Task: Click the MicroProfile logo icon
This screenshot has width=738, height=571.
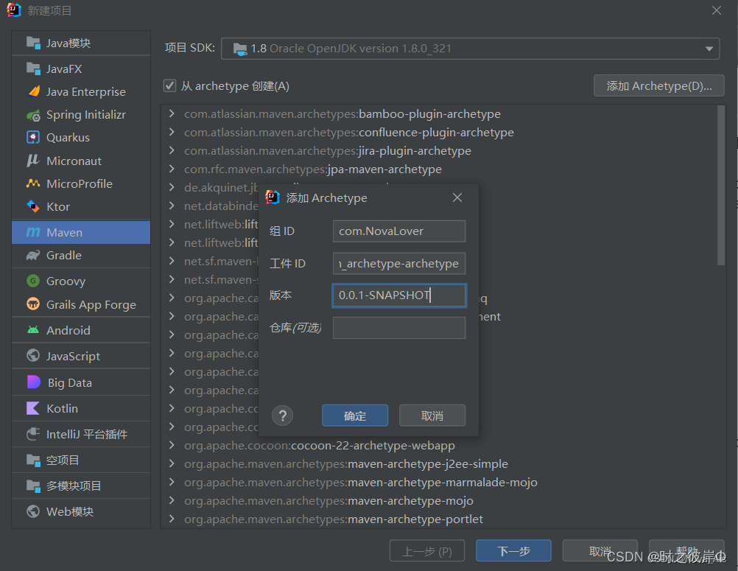Action: 33,183
